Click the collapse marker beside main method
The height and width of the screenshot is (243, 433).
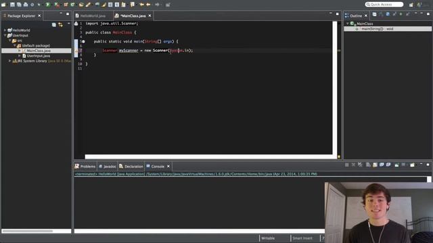point(83,42)
